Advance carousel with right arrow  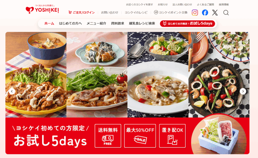tap(243, 91)
